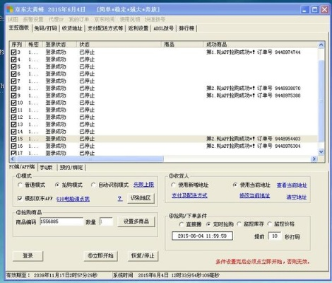The height and width of the screenshot is (283, 332).
Task: Open the 快速拨号 menu
Action: click(x=155, y=19)
